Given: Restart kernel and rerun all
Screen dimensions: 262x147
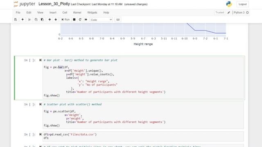Looking at the screenshot, I should pos(86,20).
